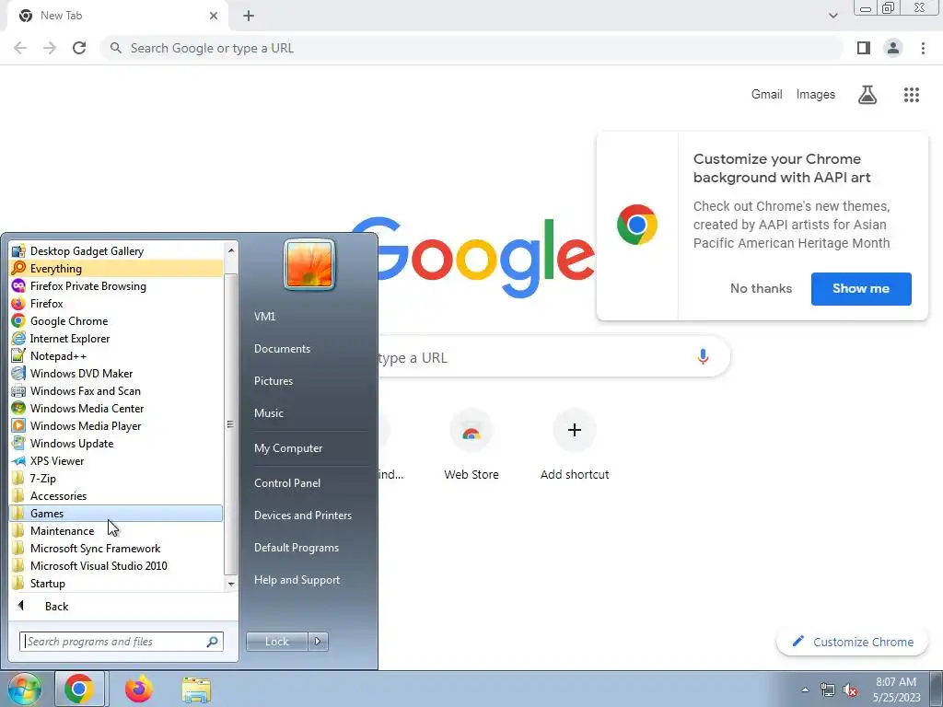Click the network tray icon
The height and width of the screenshot is (707, 943).
(x=828, y=690)
